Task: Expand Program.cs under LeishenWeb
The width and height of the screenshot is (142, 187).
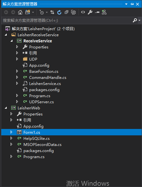Action: coord(11,157)
